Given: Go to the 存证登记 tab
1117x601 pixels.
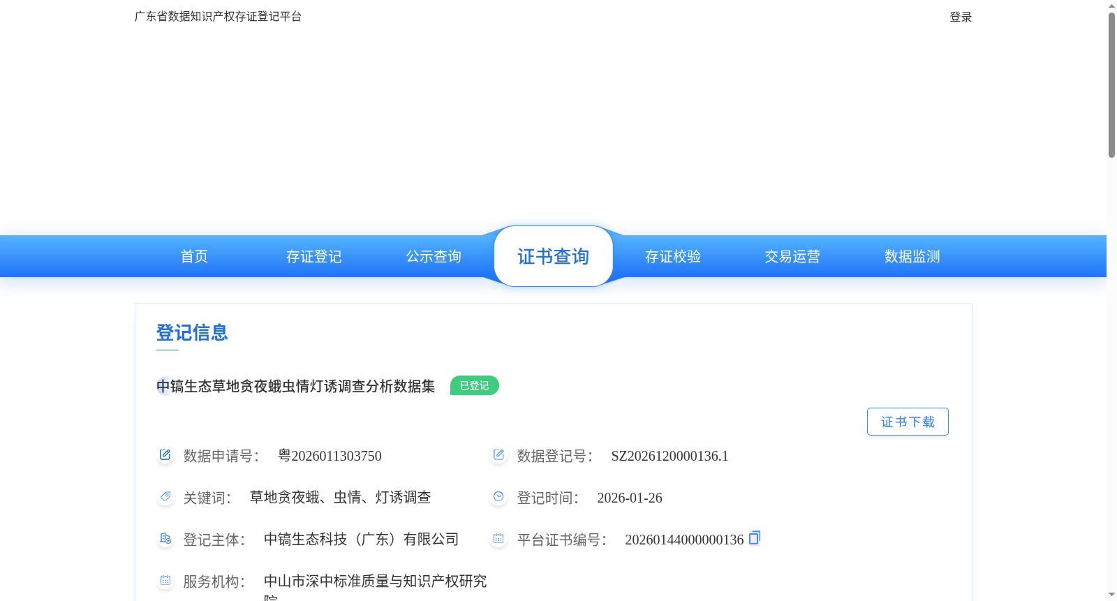Looking at the screenshot, I should tap(314, 256).
